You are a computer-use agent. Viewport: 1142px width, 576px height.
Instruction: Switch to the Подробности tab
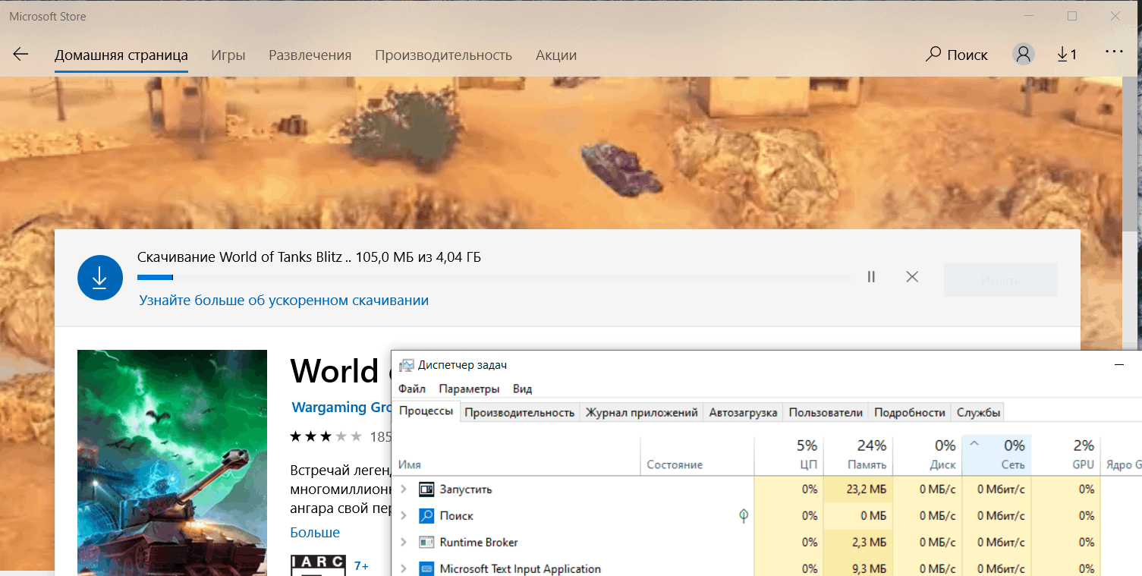tap(910, 412)
